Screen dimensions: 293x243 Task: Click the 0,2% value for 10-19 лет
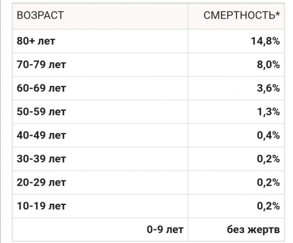point(268,206)
